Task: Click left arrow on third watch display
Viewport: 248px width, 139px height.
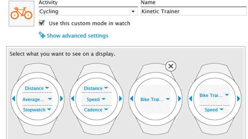Action: tap(132, 99)
